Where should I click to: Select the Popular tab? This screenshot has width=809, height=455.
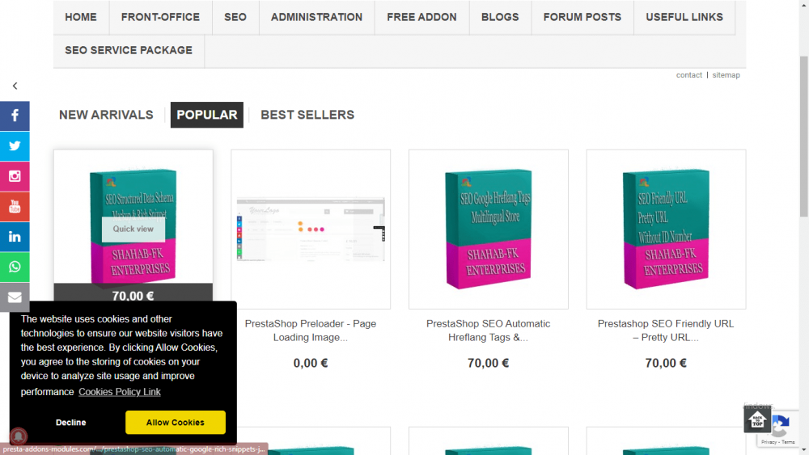click(207, 115)
